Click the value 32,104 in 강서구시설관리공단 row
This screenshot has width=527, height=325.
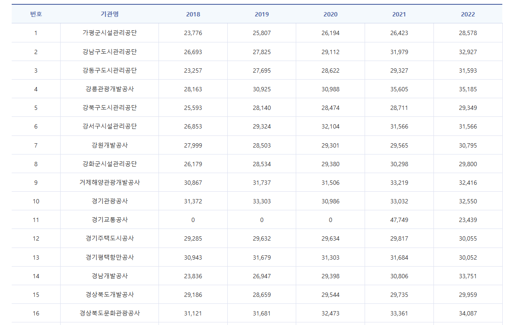pyautogui.click(x=330, y=126)
